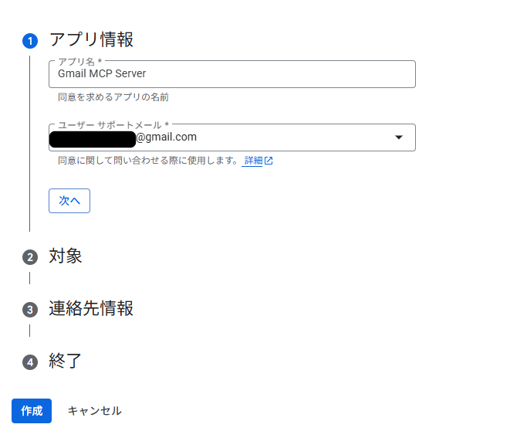The height and width of the screenshot is (448, 527).
Task: Select the ユーザー サポートメール combo box
Action: [231, 137]
